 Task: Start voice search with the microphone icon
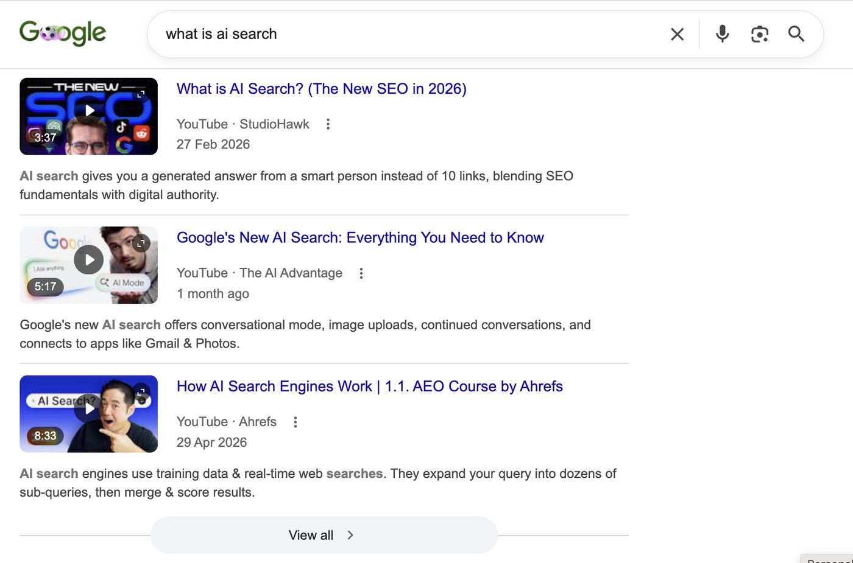pos(723,33)
